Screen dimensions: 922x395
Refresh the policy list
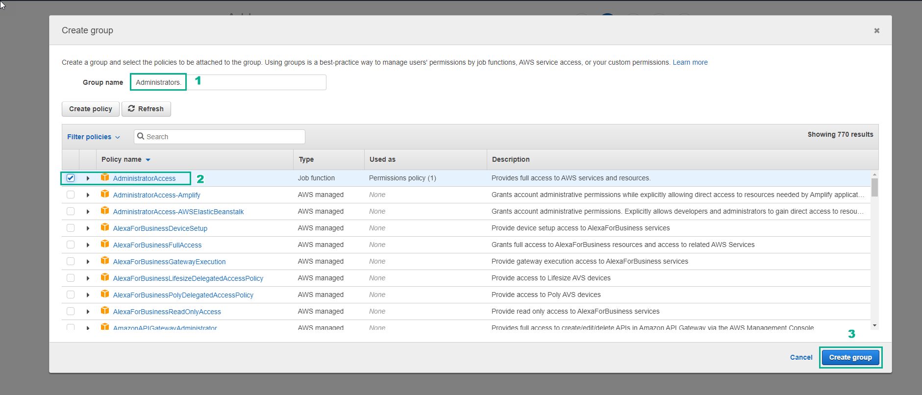[146, 109]
